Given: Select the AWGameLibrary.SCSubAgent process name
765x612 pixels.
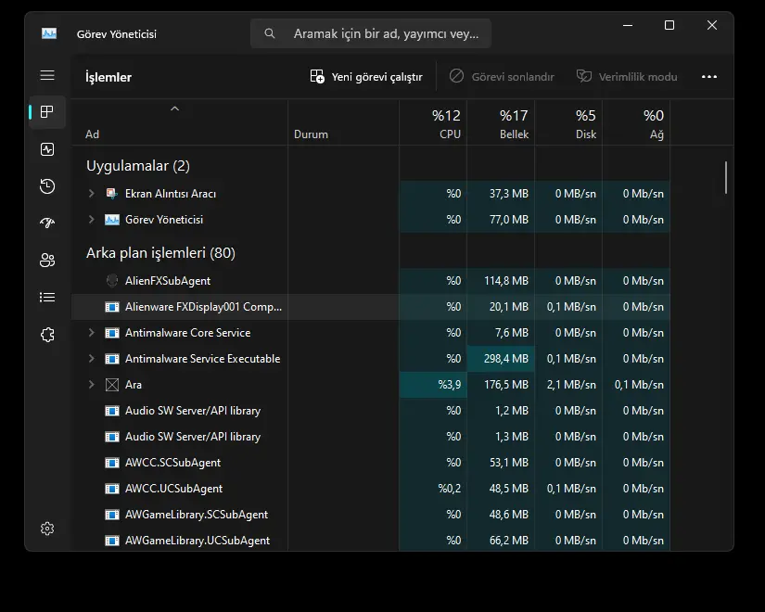Looking at the screenshot, I should pos(197,515).
